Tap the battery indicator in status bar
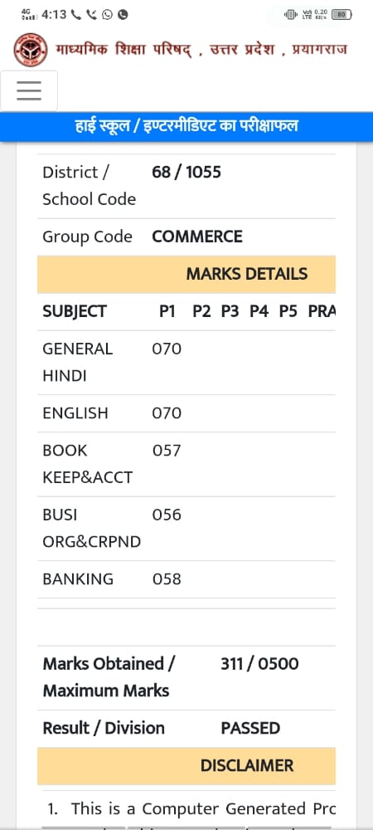This screenshot has width=373, height=830. click(x=342, y=15)
